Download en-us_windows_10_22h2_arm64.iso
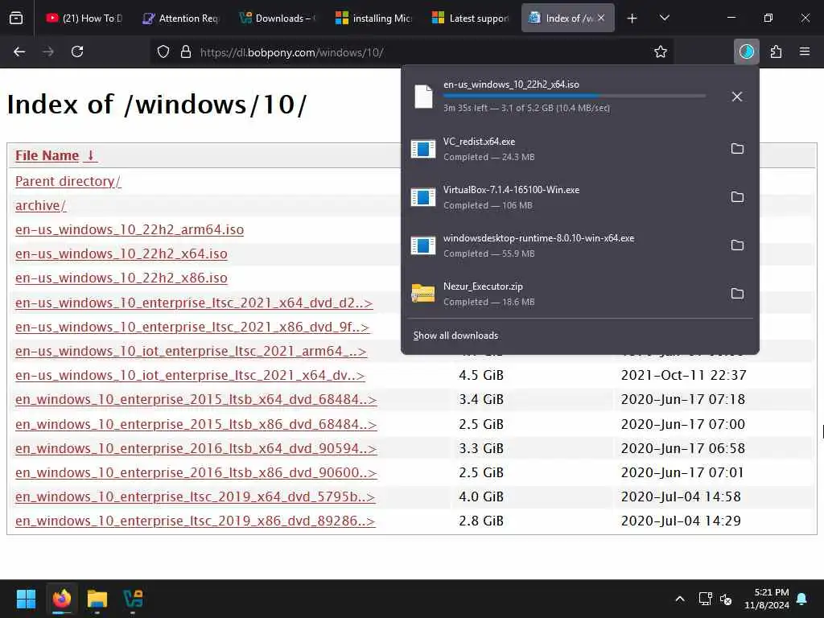The height and width of the screenshot is (618, 824). (x=130, y=229)
